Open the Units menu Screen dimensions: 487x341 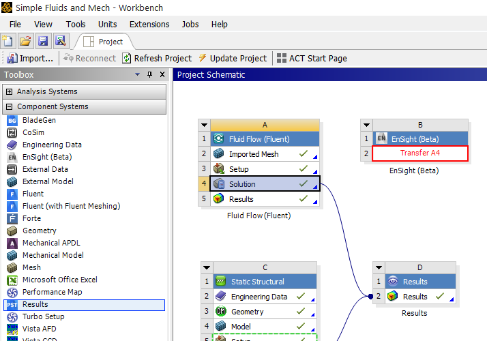pyautogui.click(x=108, y=25)
